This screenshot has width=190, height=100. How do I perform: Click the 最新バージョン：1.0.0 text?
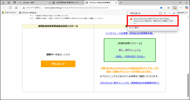pyautogui.click(x=58, y=55)
